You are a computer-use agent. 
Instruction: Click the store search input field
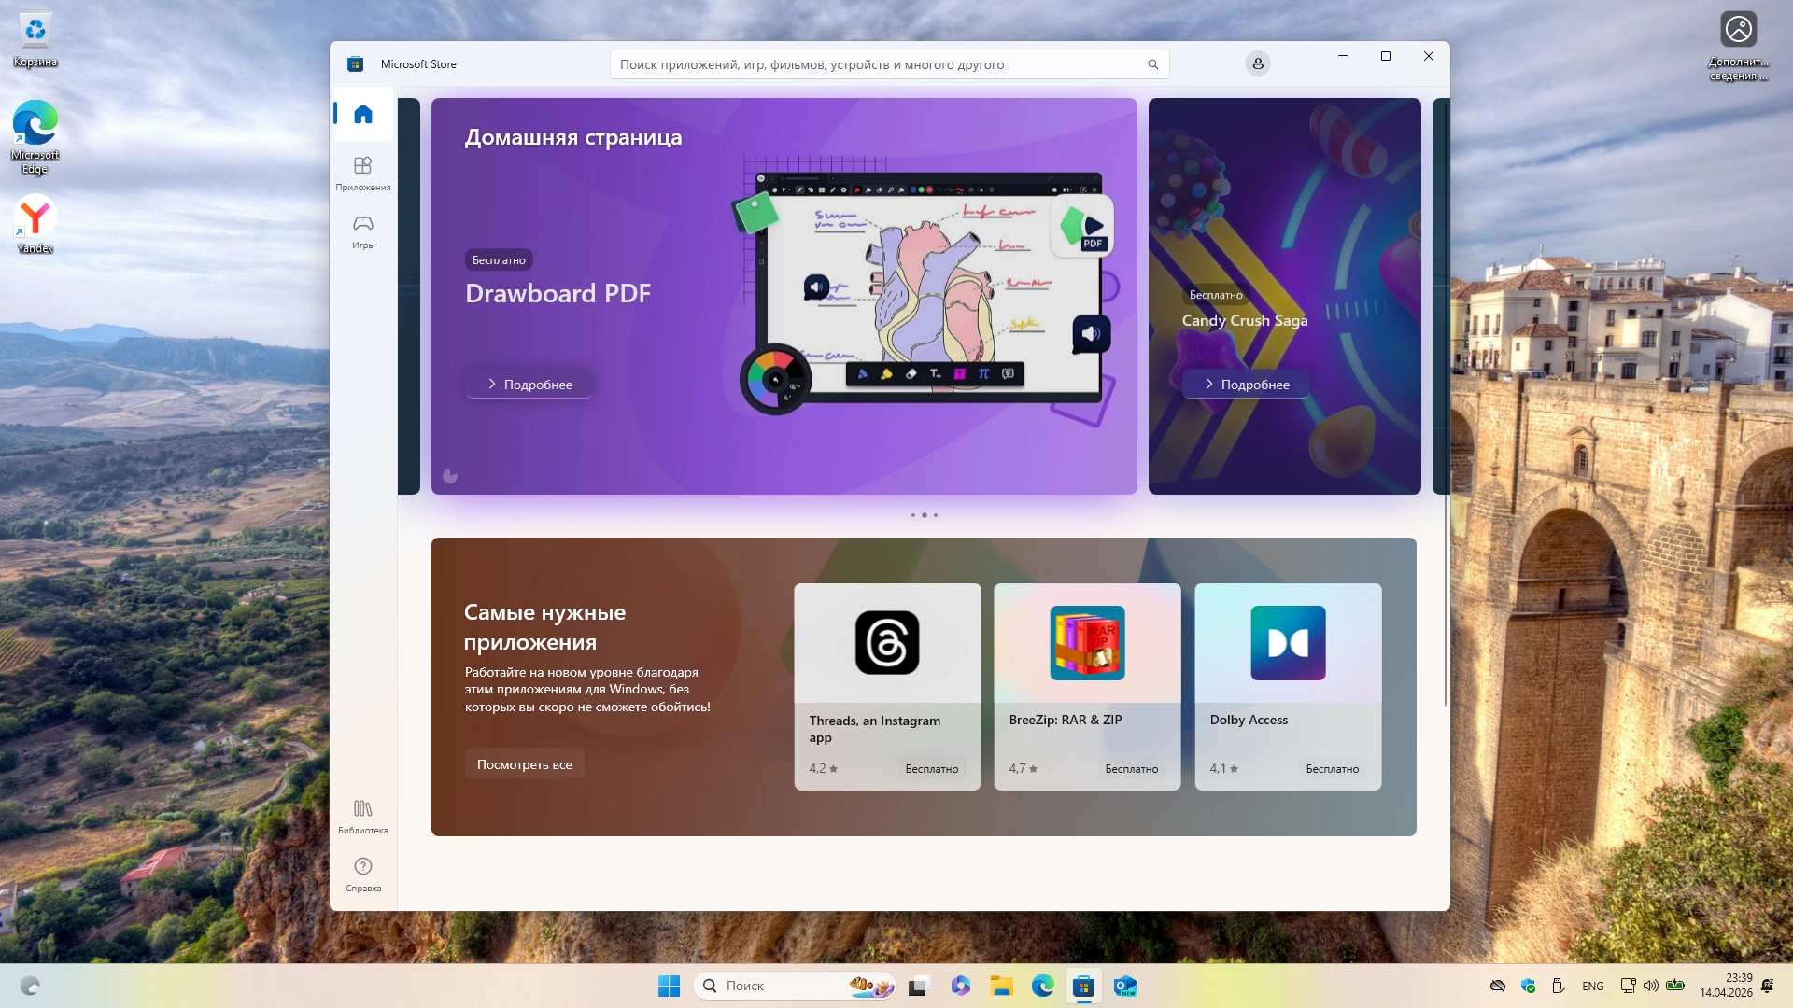(878, 64)
